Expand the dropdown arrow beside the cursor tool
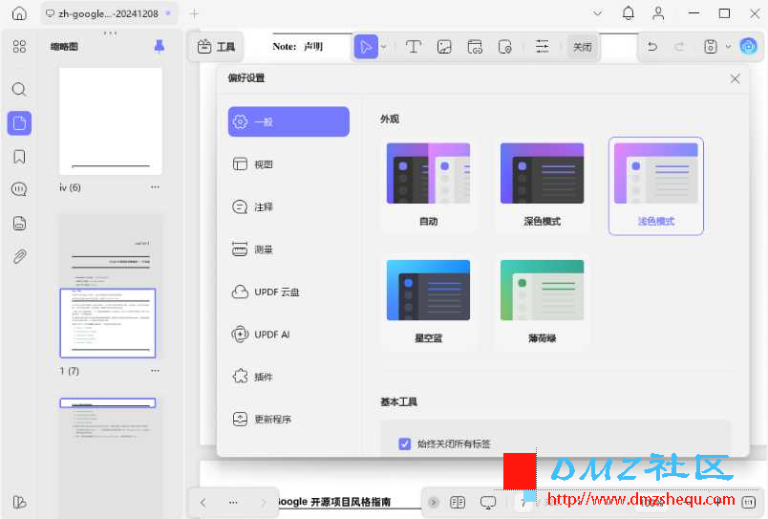This screenshot has height=519, width=768. click(383, 47)
